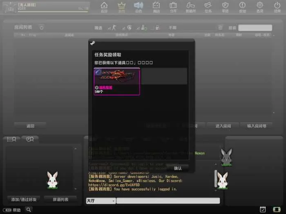Screen dimensions: 286x214
Task: Click the power exit icon
Action: pos(277,7)
